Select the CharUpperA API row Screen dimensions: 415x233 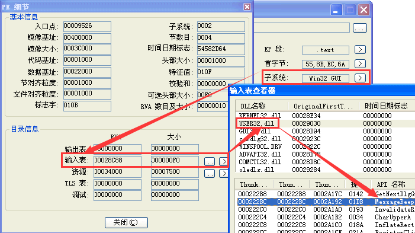(326, 217)
